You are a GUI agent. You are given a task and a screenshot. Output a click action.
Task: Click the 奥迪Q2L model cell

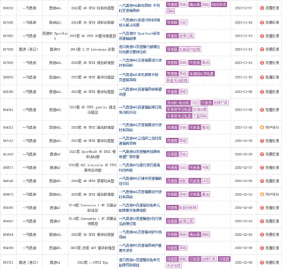[55, 23]
